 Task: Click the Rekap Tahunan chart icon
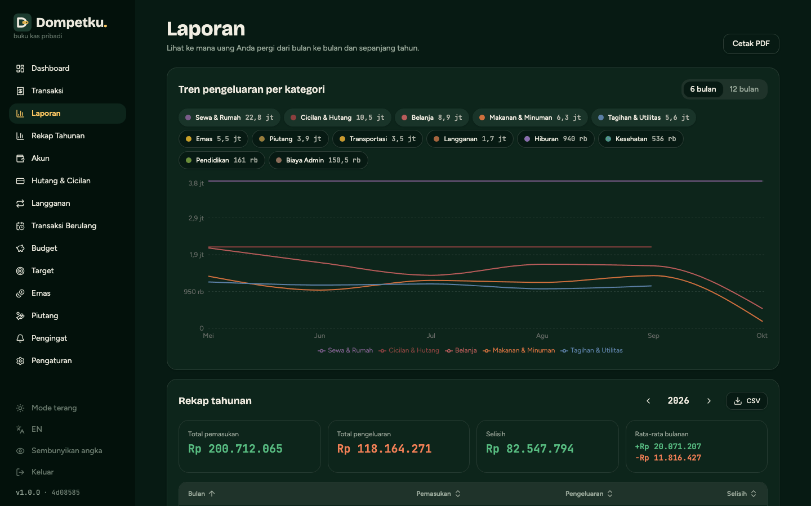click(x=20, y=136)
